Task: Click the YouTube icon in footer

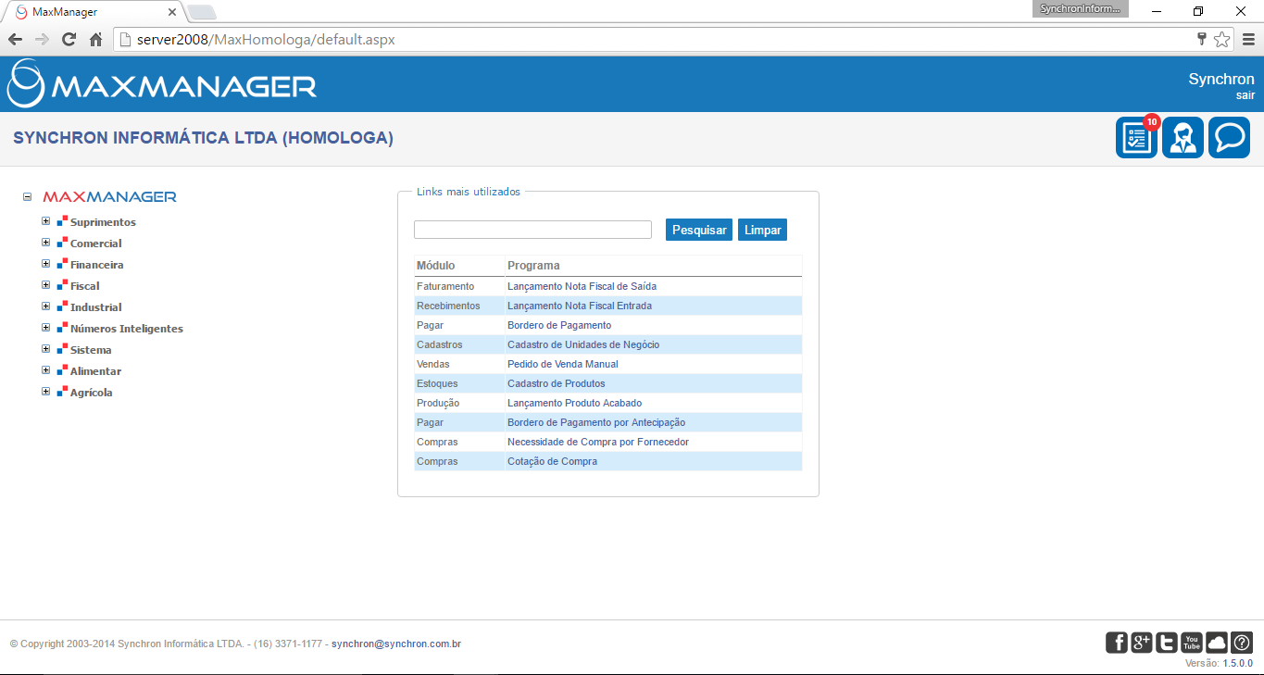Action: click(1191, 643)
